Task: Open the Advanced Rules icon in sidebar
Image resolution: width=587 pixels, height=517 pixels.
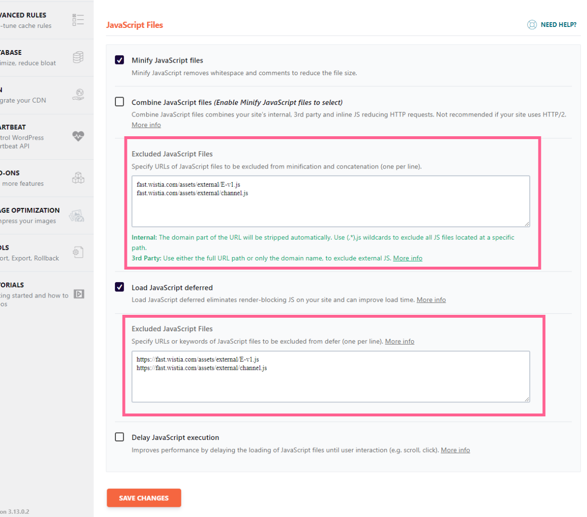Action: click(78, 19)
